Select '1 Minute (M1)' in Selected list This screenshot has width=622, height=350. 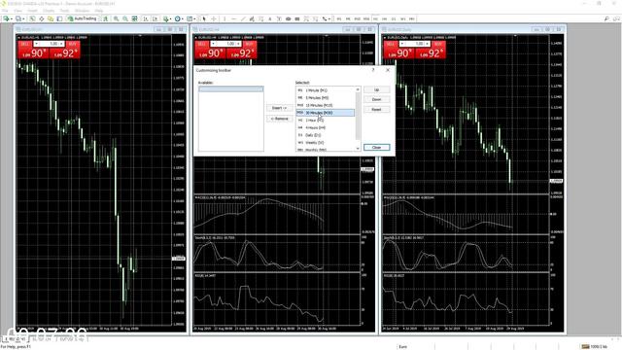click(x=326, y=90)
